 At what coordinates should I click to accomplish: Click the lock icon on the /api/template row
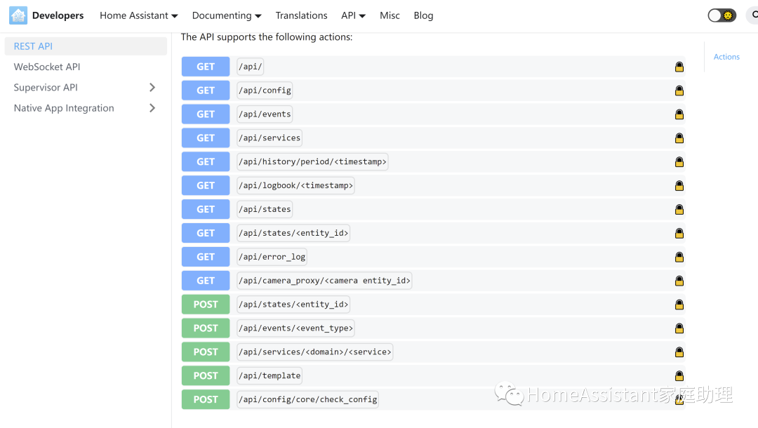[679, 375]
